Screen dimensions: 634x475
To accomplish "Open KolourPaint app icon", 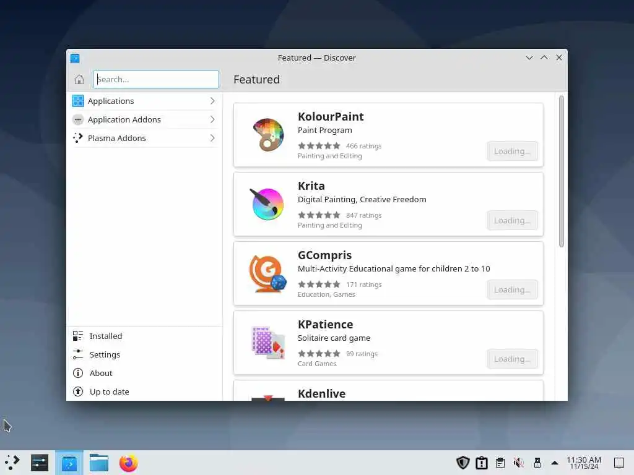I will 268,134.
